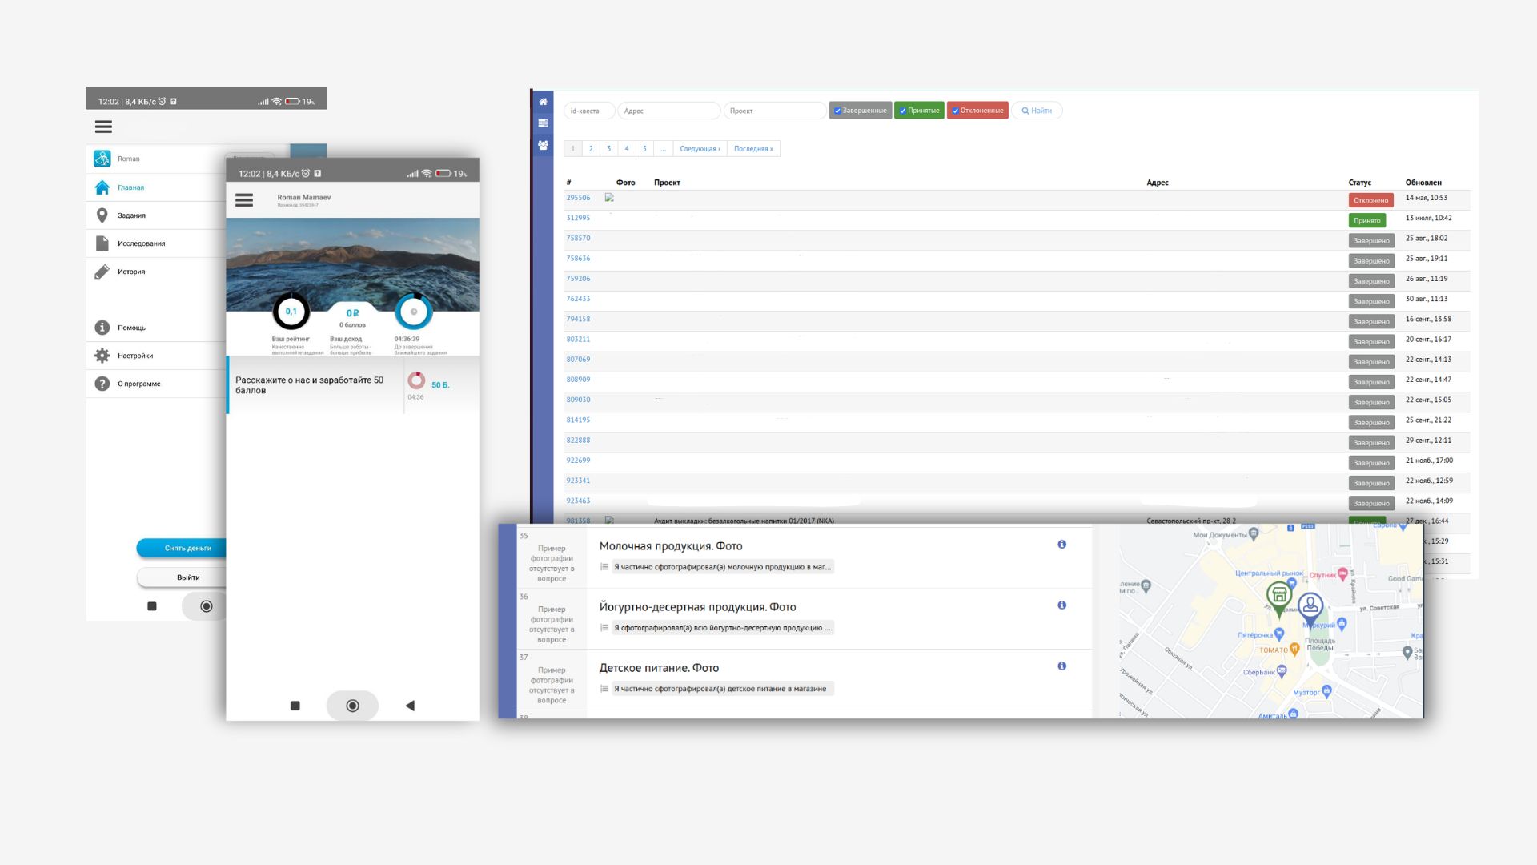This screenshot has width=1537, height=865.
Task: Click the Настройки gear menu item
Action: [x=134, y=356]
